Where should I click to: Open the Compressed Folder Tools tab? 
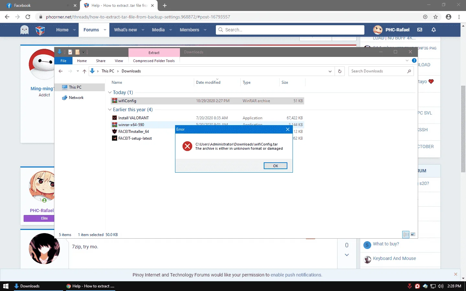point(154,61)
